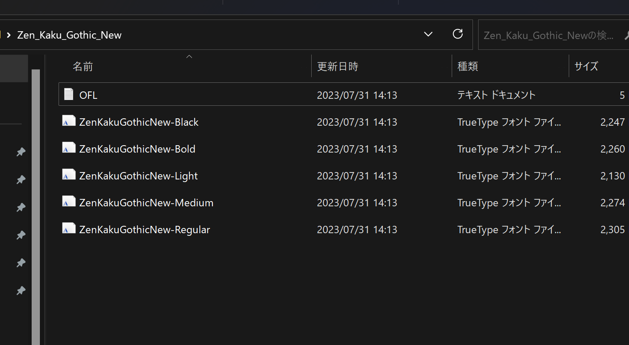Select the ZenKakuGothicNew-Light file name
The height and width of the screenshot is (345, 629).
coord(138,176)
